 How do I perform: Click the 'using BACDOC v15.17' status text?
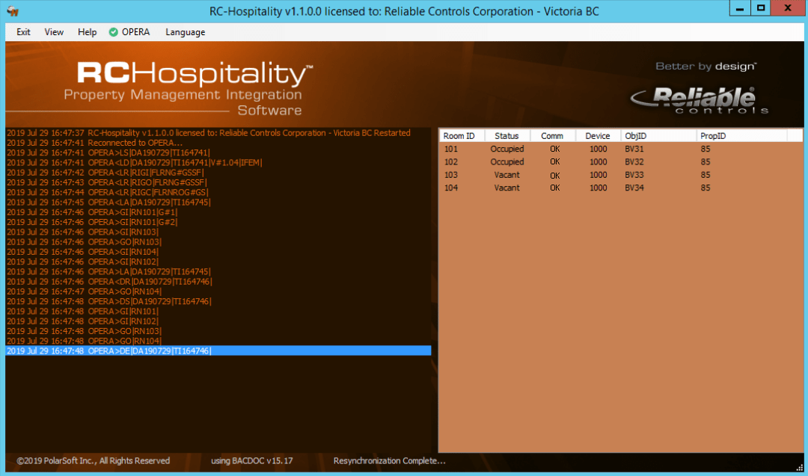pos(252,460)
